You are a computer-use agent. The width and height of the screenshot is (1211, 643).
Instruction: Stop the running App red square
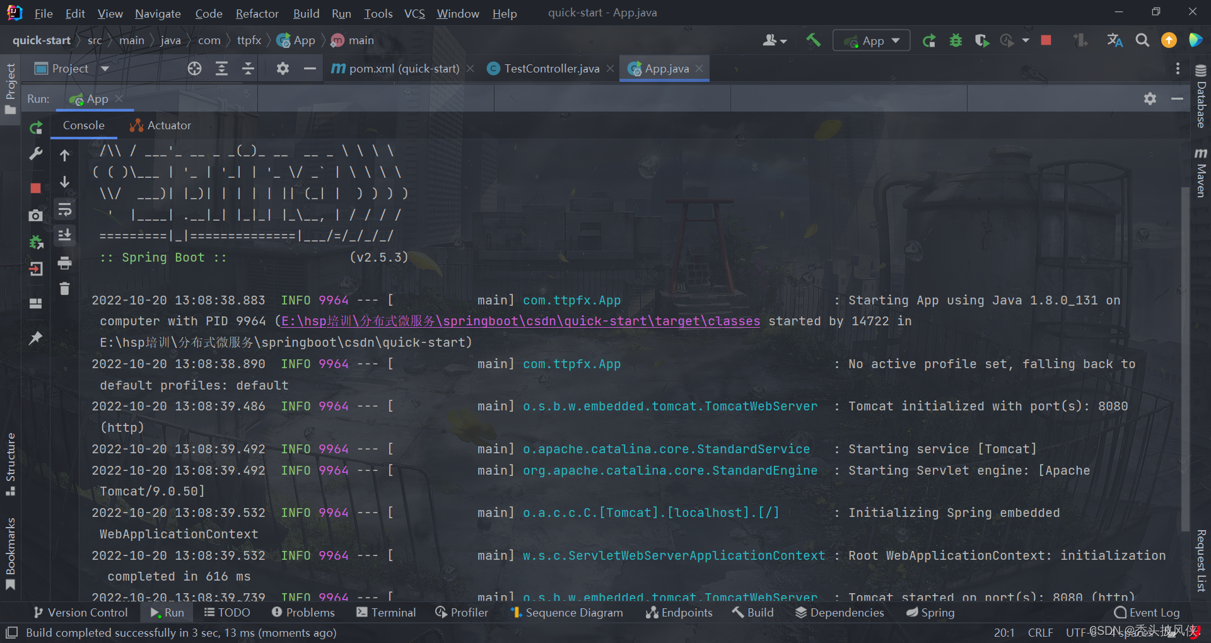(1046, 40)
